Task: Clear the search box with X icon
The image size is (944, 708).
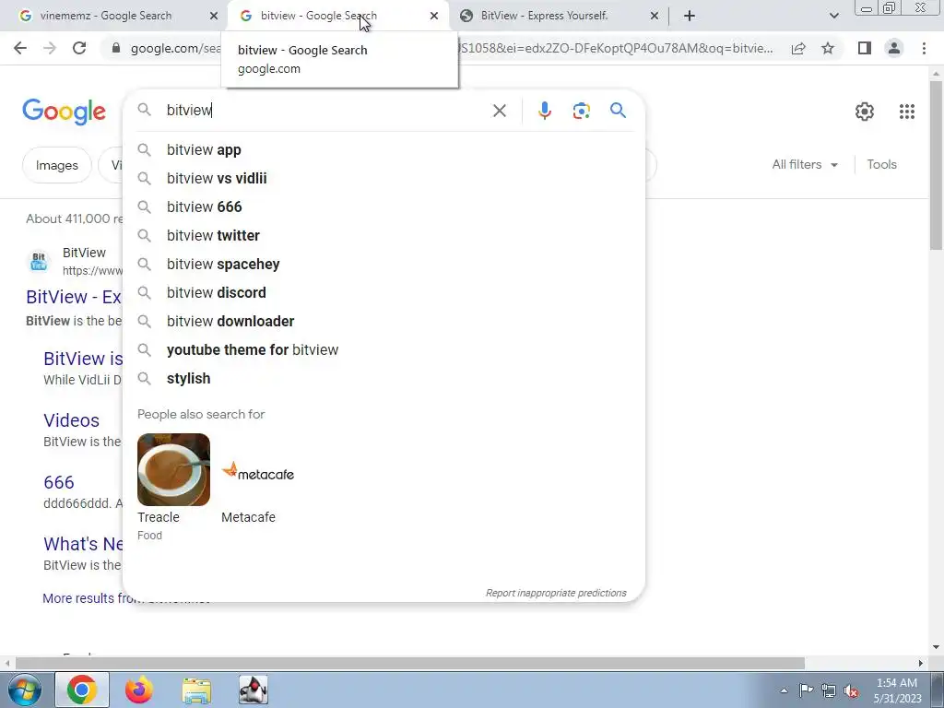Action: tap(499, 111)
